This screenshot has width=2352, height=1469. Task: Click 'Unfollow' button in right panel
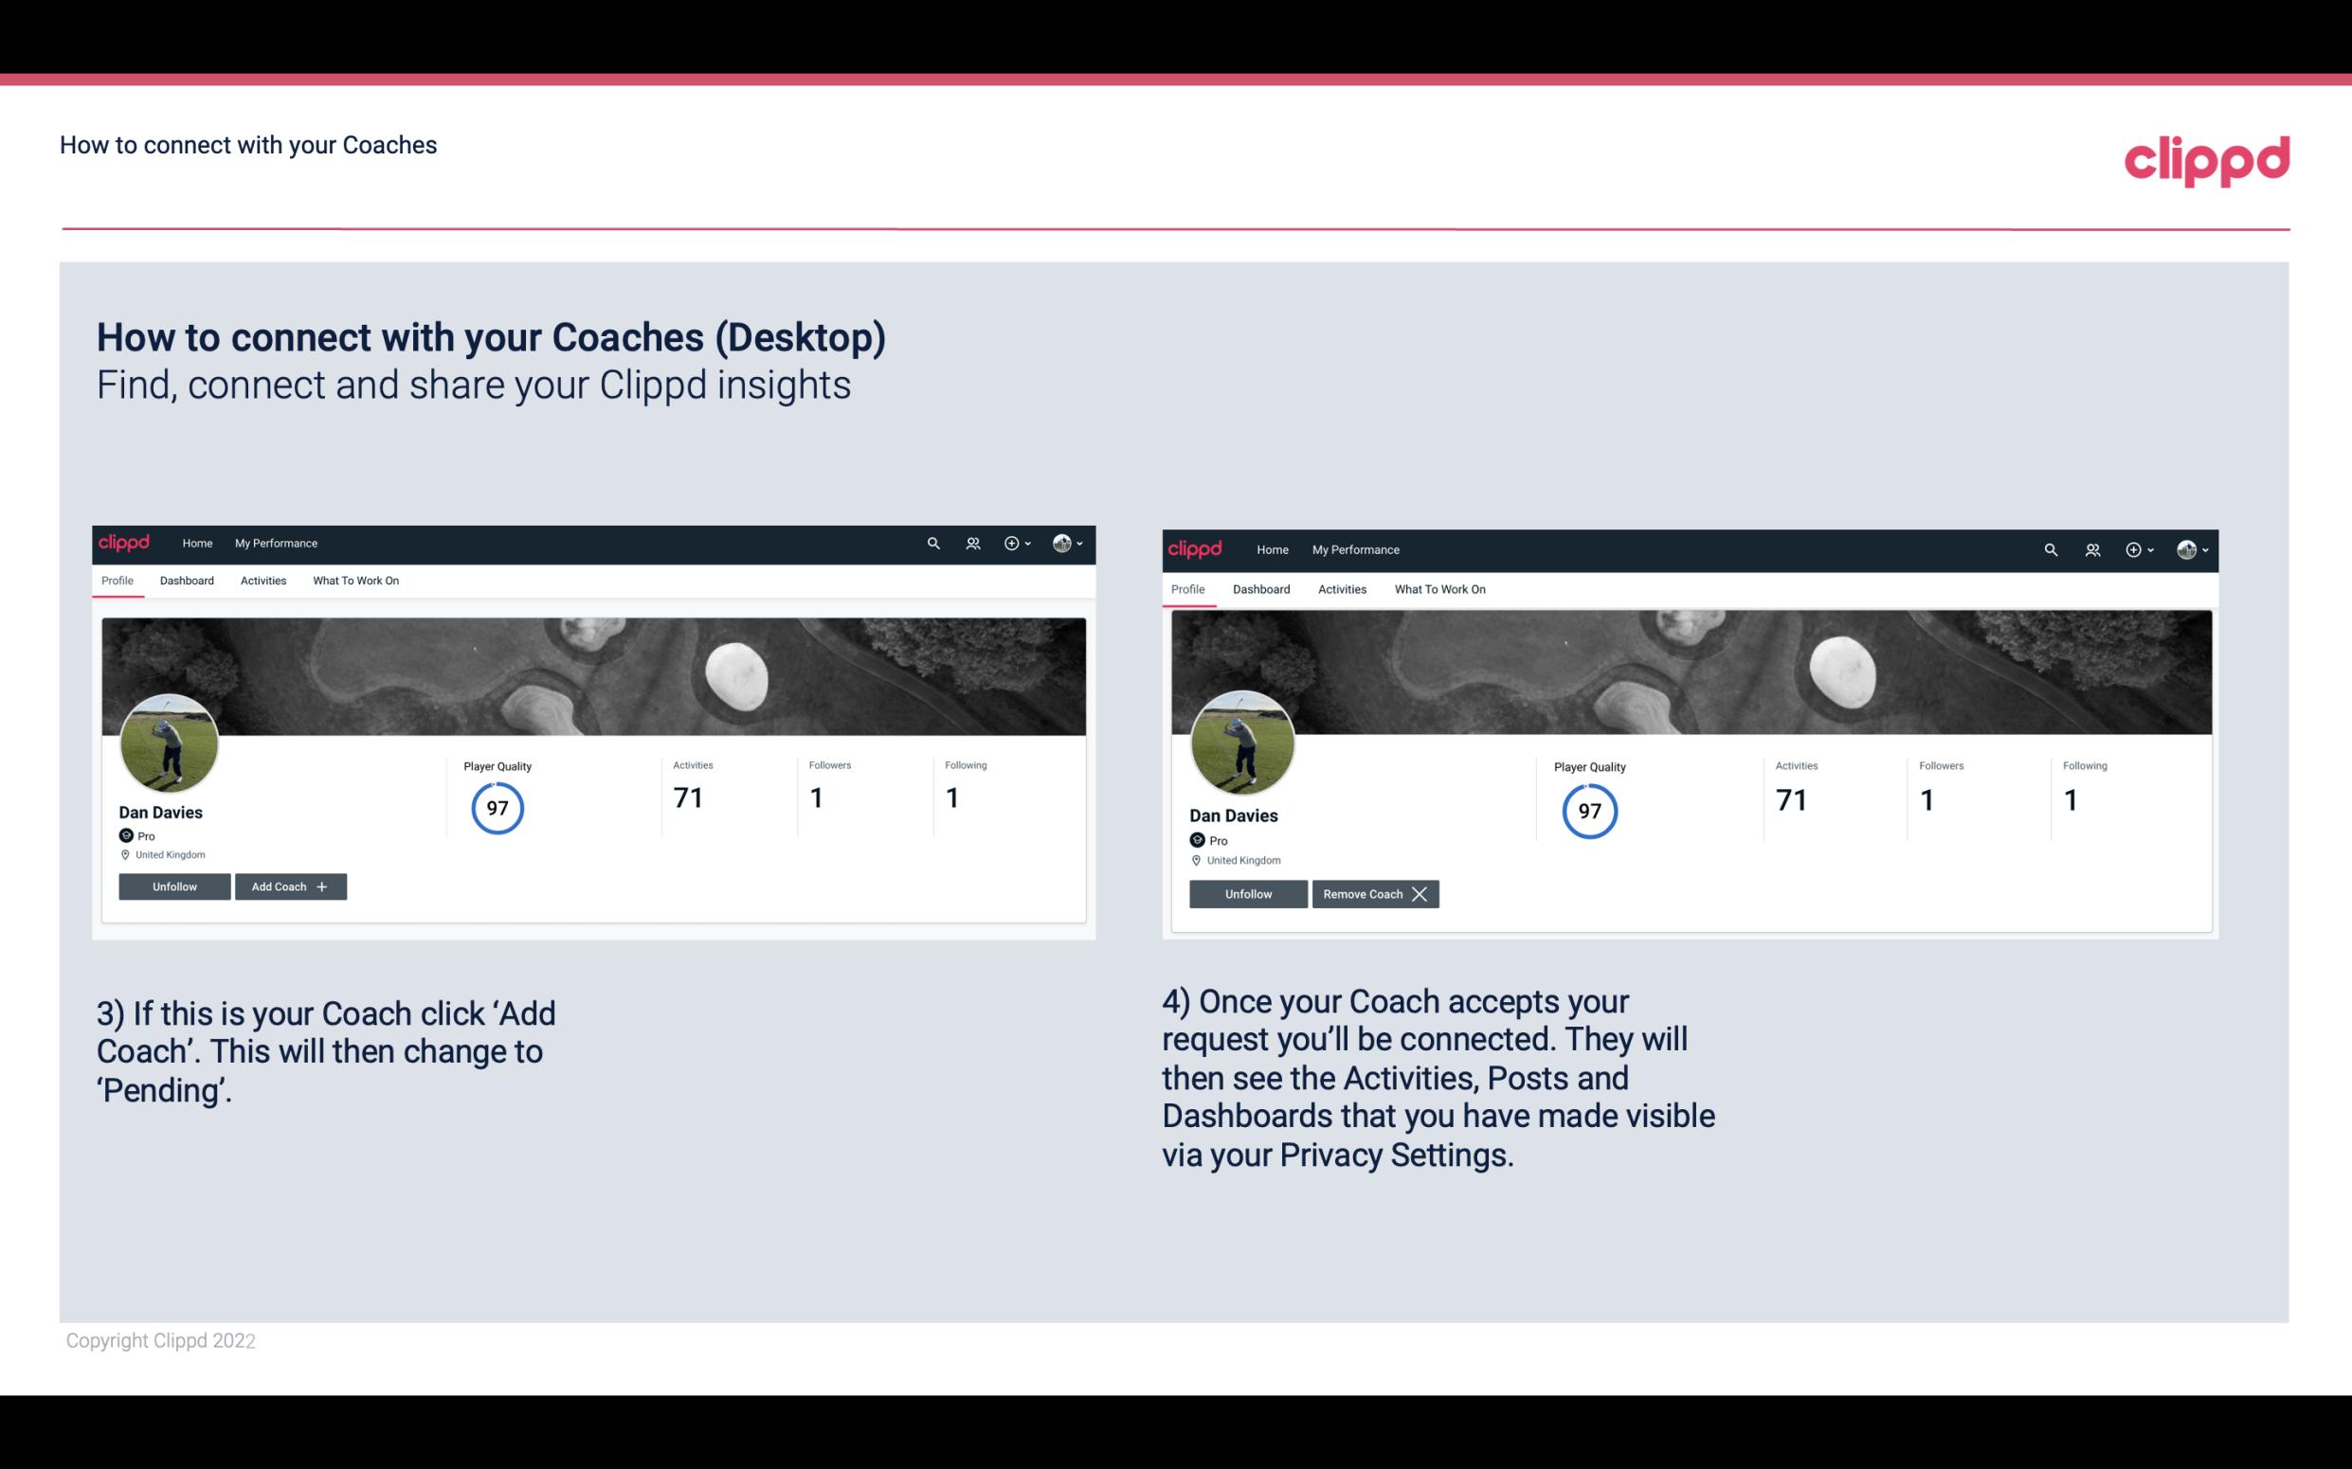point(1246,893)
